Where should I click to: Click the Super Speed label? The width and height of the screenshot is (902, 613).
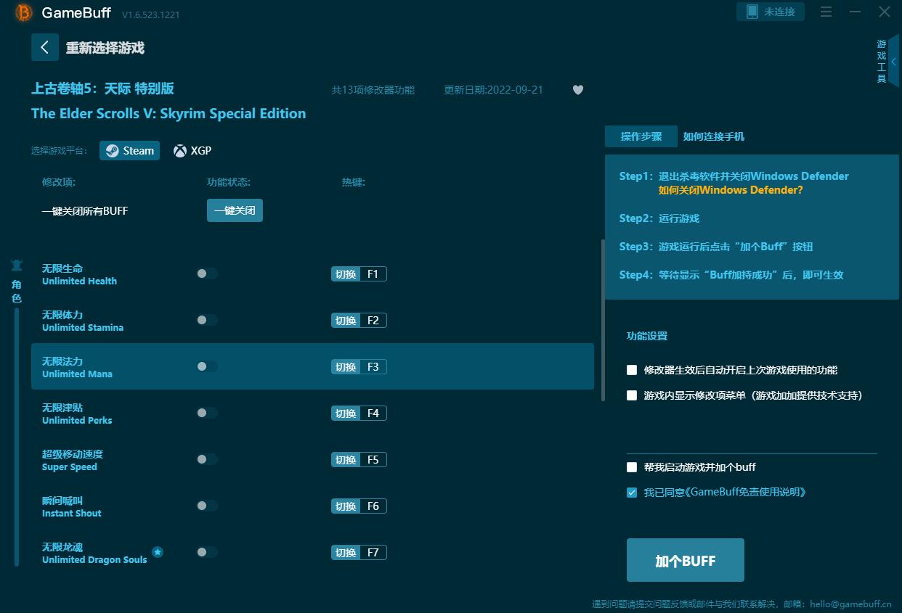click(x=73, y=460)
